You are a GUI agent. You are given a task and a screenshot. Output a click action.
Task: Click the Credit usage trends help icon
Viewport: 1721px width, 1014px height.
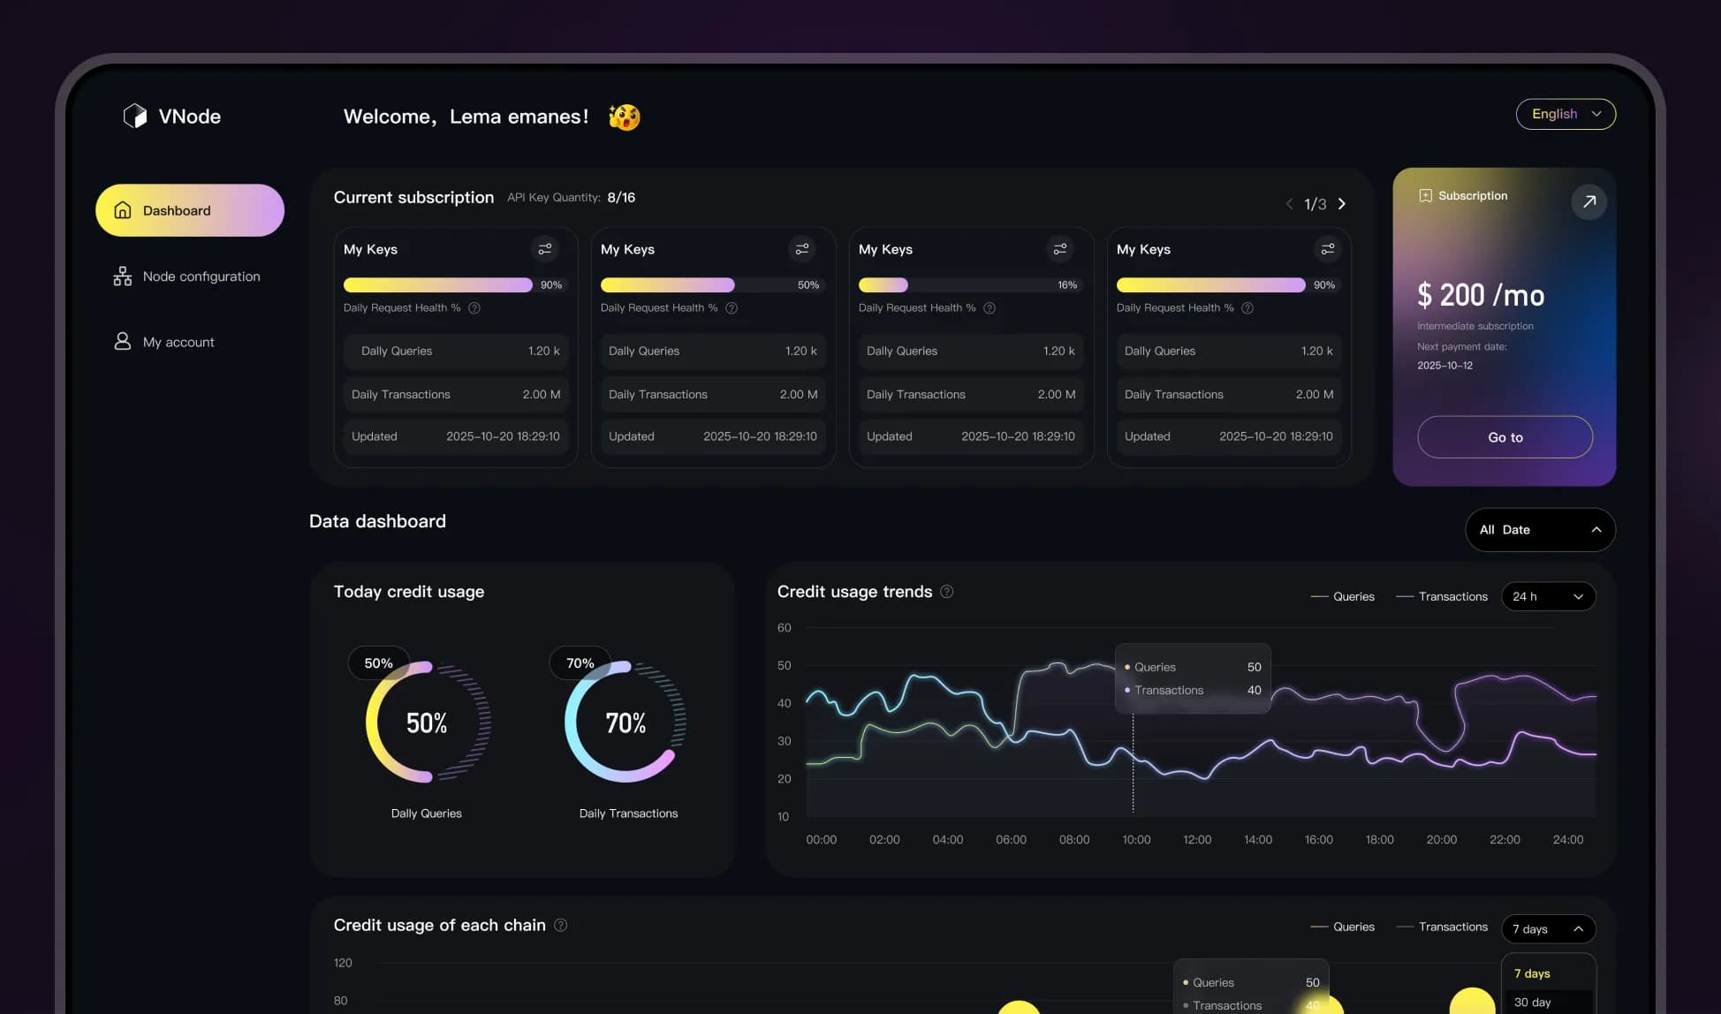tap(946, 592)
